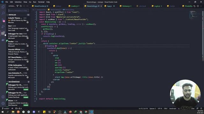Switch to the Loader.js tab
Screen dimensions: 204x114
pyautogui.click(x=75, y=6)
